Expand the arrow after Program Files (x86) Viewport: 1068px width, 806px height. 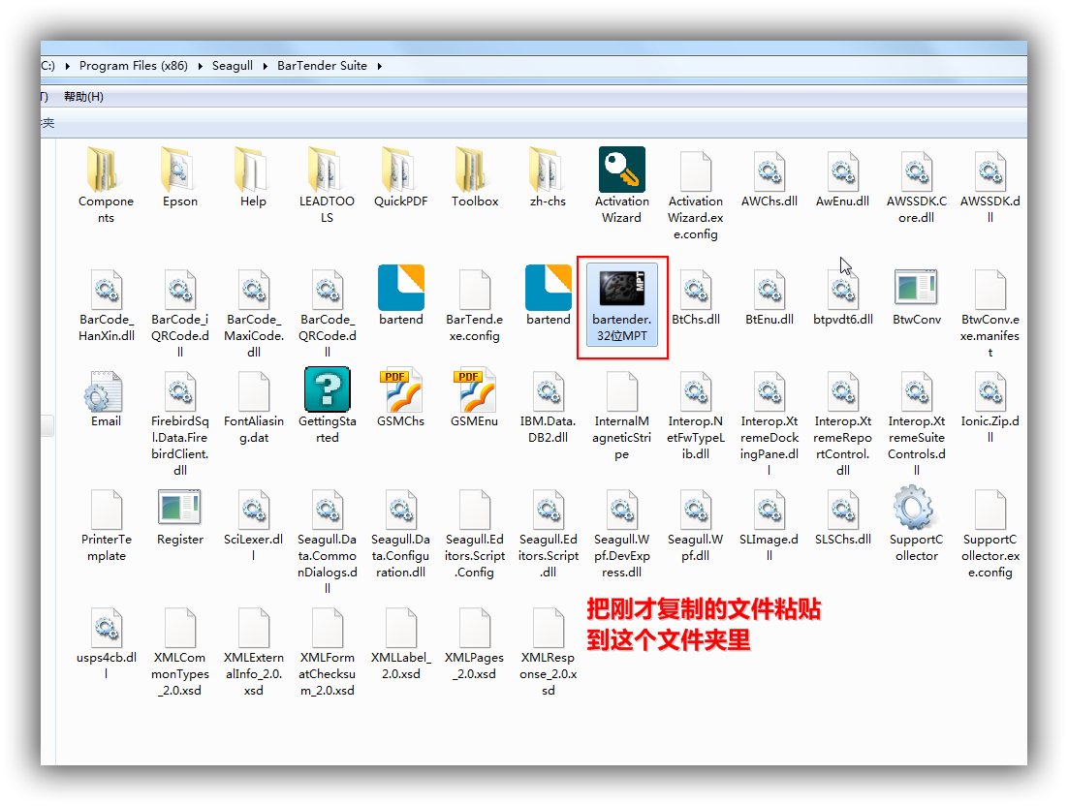click(201, 66)
